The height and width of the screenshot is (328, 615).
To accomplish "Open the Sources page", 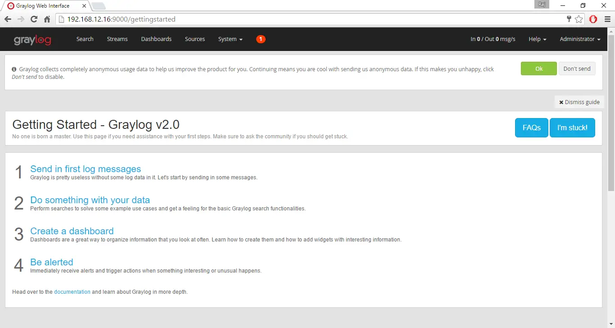I will [x=195, y=39].
